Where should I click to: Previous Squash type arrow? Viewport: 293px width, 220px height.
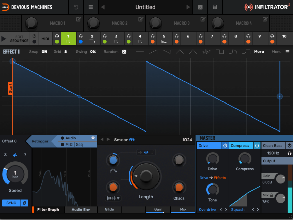pyautogui.click(x=253, y=209)
